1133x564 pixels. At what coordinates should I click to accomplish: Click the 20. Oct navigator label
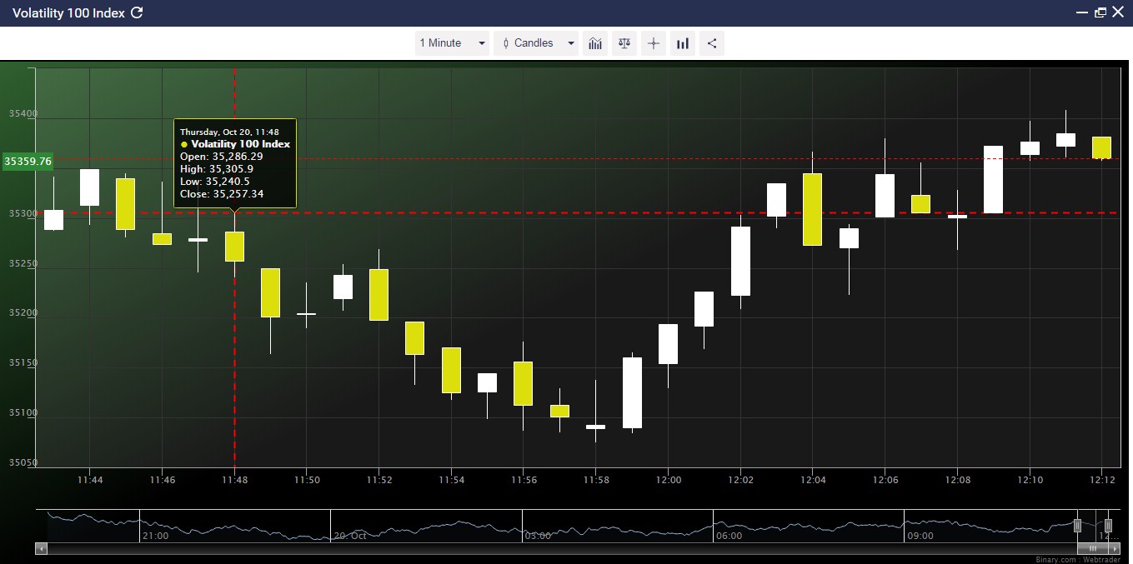tap(349, 536)
